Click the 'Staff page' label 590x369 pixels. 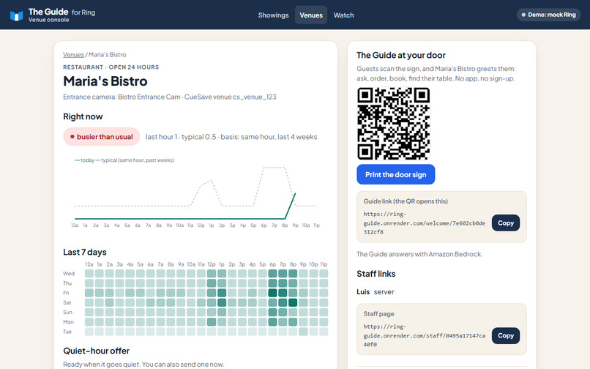point(379,313)
